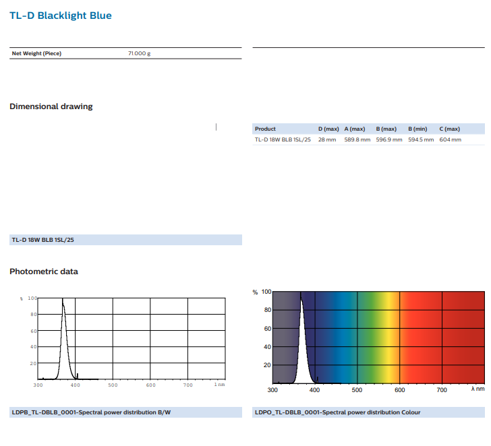Click the '28 mm' table cell
This screenshot has width=491, height=446.
[x=327, y=140]
